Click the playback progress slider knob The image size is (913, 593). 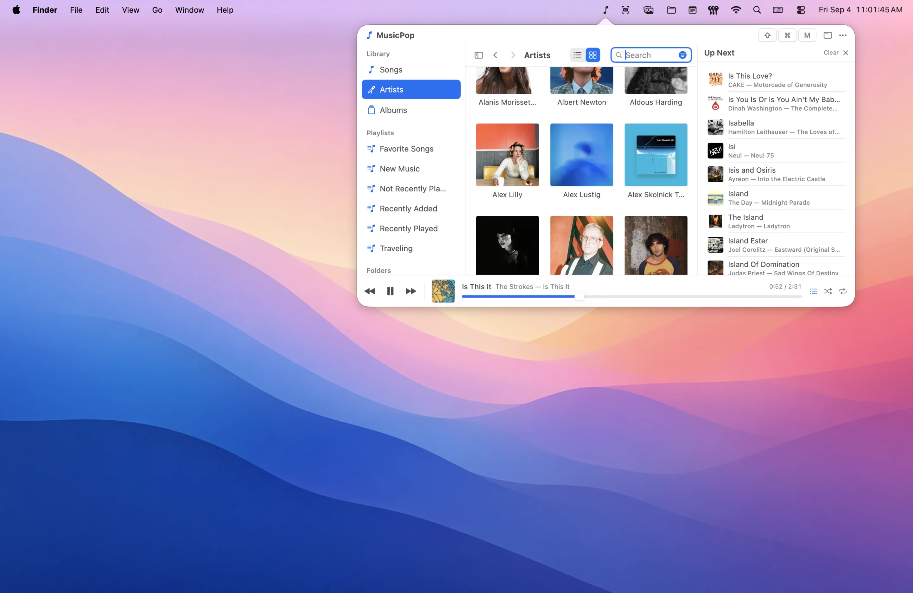[579, 297]
